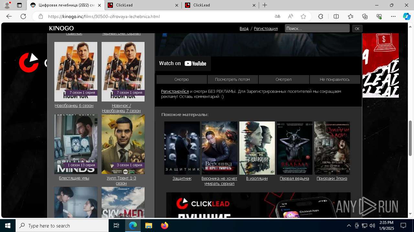
Task: Mark the film as Смотрю
Action: point(181,79)
